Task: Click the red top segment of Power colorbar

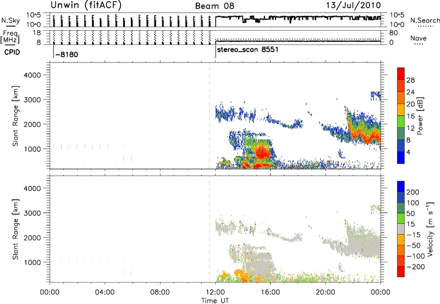Action: (x=401, y=74)
